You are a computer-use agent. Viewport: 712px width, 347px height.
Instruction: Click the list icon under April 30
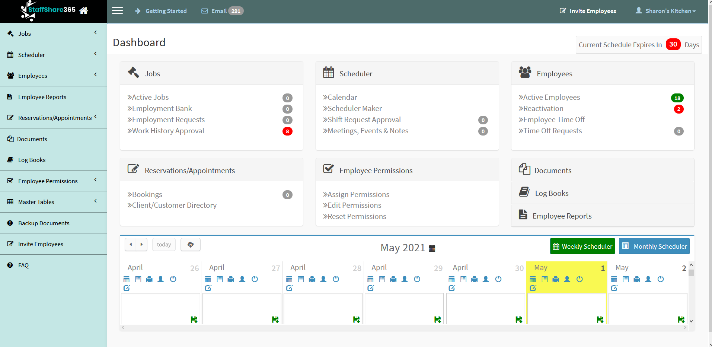click(463, 279)
